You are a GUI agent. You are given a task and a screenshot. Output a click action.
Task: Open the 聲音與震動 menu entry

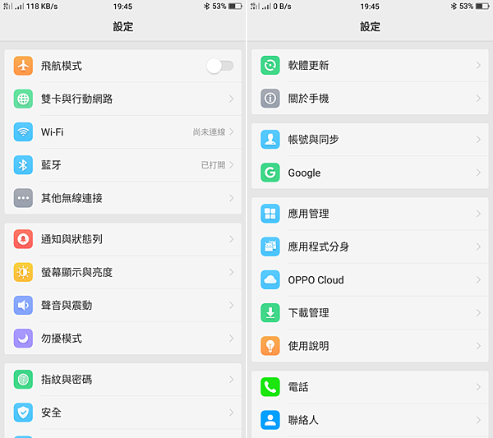click(x=123, y=306)
